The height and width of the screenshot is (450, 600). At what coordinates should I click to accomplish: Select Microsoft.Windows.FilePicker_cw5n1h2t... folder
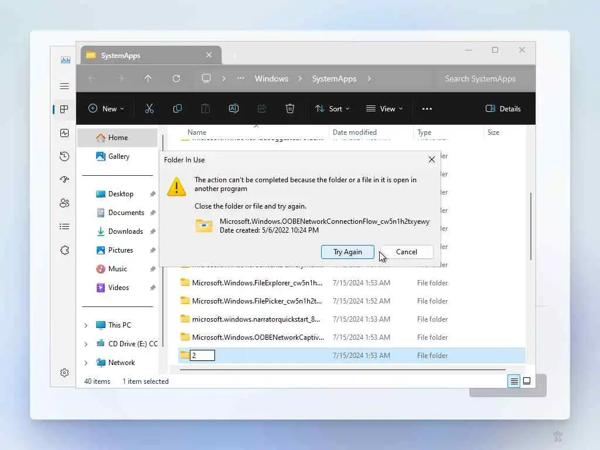coord(352,301)
